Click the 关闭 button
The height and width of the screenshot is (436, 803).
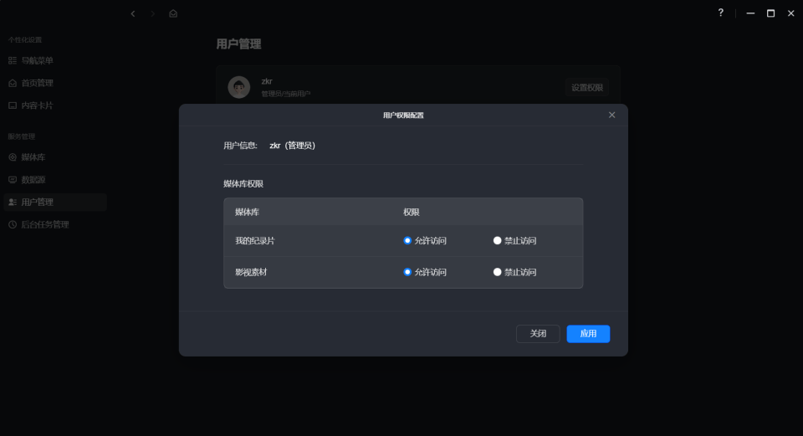538,334
